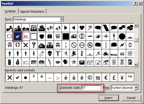
Task: Select recently used à character
Action: pyautogui.click(x=74, y=77)
